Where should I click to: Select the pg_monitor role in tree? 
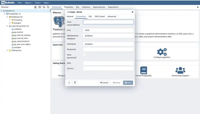[18, 32]
